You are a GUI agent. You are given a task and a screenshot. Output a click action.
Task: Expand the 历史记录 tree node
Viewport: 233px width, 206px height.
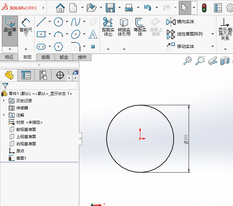(x=4, y=101)
